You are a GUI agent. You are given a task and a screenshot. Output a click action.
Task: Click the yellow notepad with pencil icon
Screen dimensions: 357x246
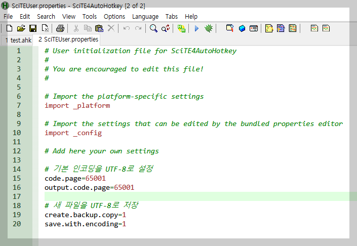tap(269, 28)
